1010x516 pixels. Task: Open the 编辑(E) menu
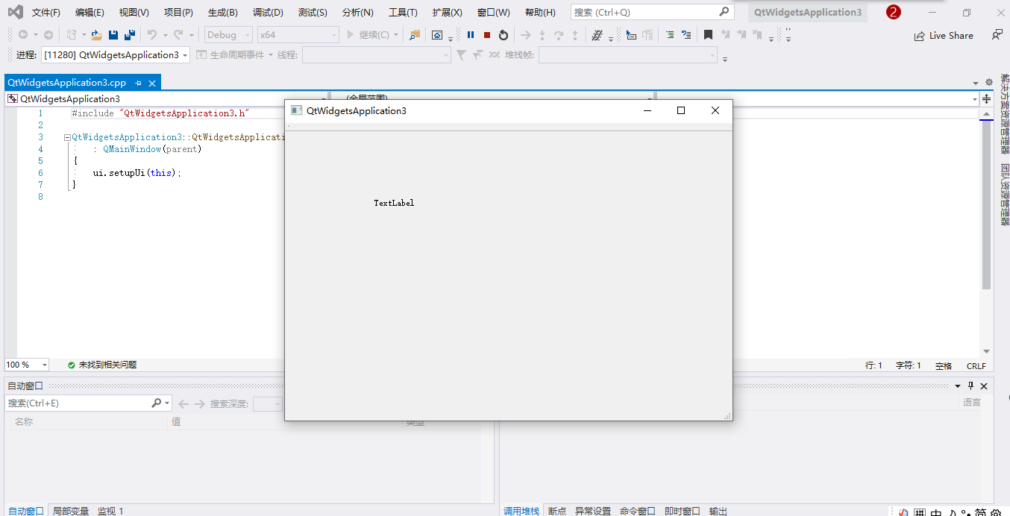point(90,13)
